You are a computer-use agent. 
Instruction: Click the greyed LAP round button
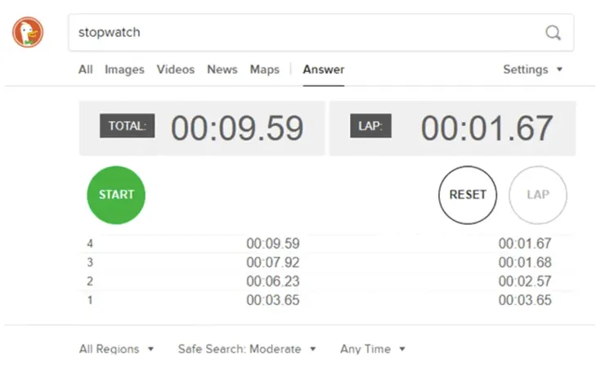(x=538, y=195)
